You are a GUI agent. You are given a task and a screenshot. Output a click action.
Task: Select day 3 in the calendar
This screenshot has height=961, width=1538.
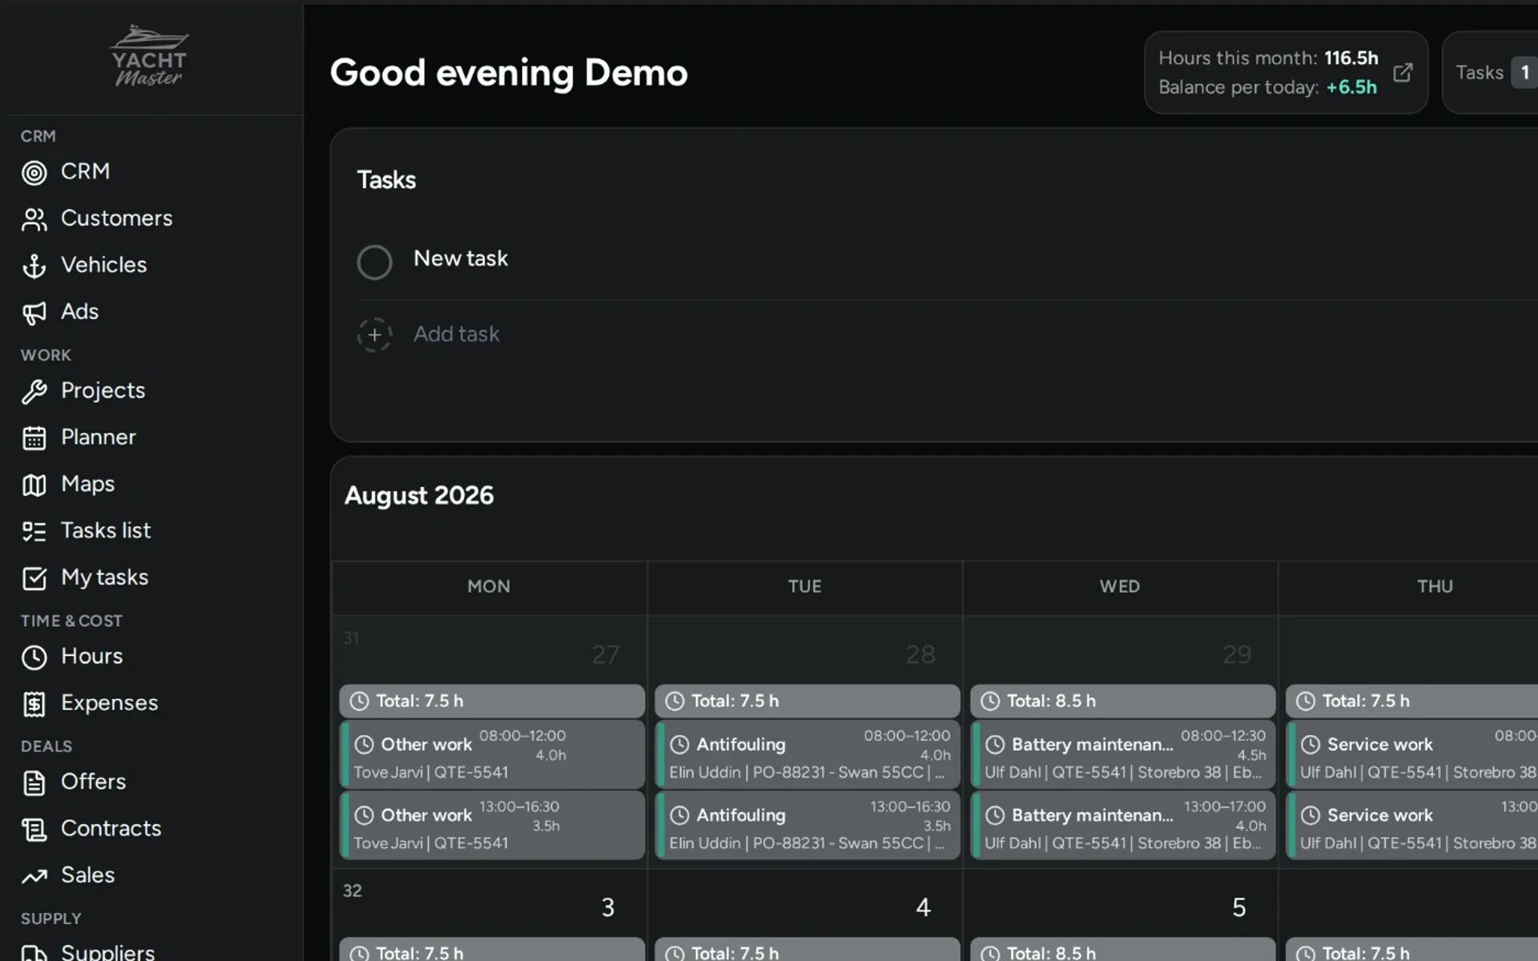tap(608, 907)
